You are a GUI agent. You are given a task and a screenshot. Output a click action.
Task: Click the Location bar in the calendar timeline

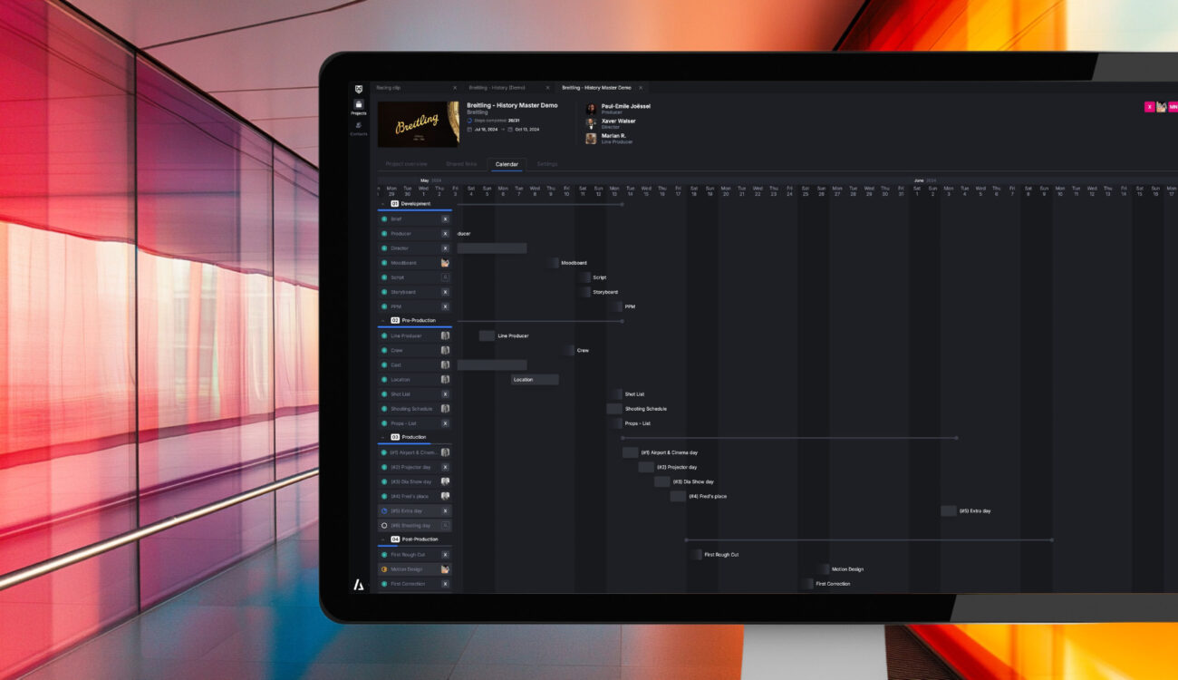pos(535,380)
